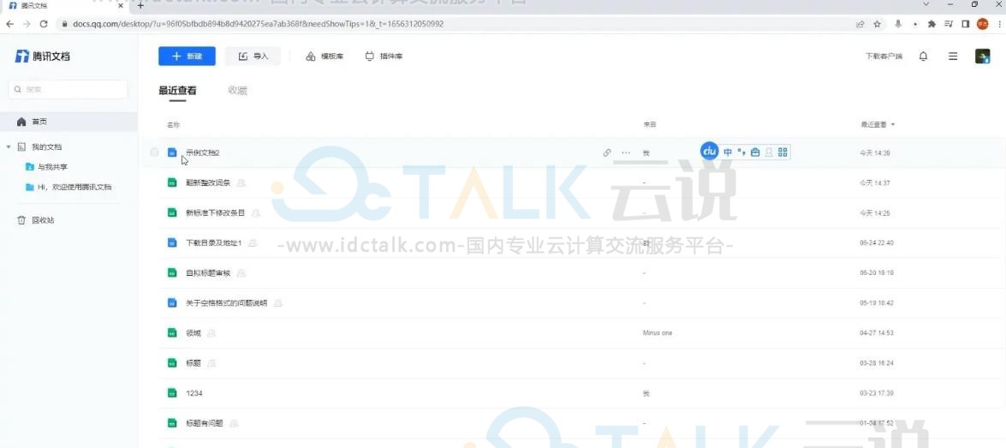Open the browser side panel icon
This screenshot has height=448, width=1006.
[x=965, y=24]
